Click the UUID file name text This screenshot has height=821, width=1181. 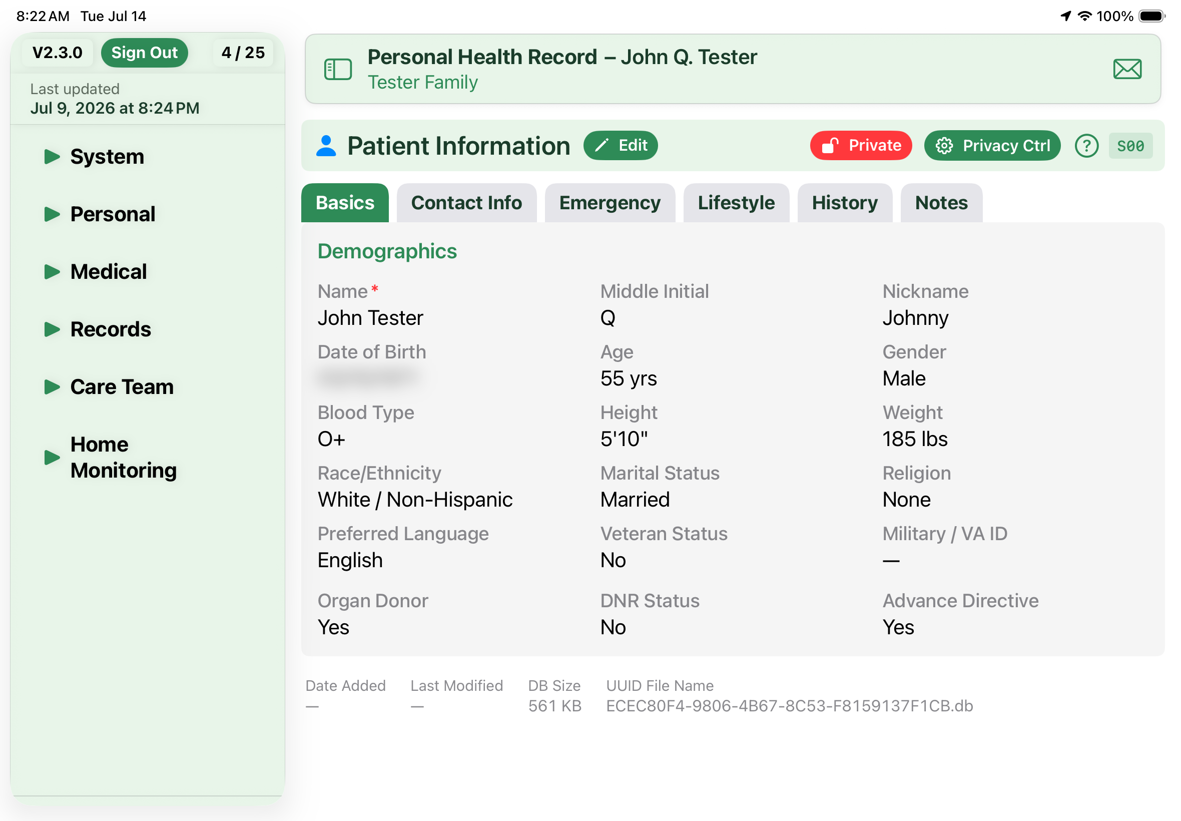(x=789, y=706)
